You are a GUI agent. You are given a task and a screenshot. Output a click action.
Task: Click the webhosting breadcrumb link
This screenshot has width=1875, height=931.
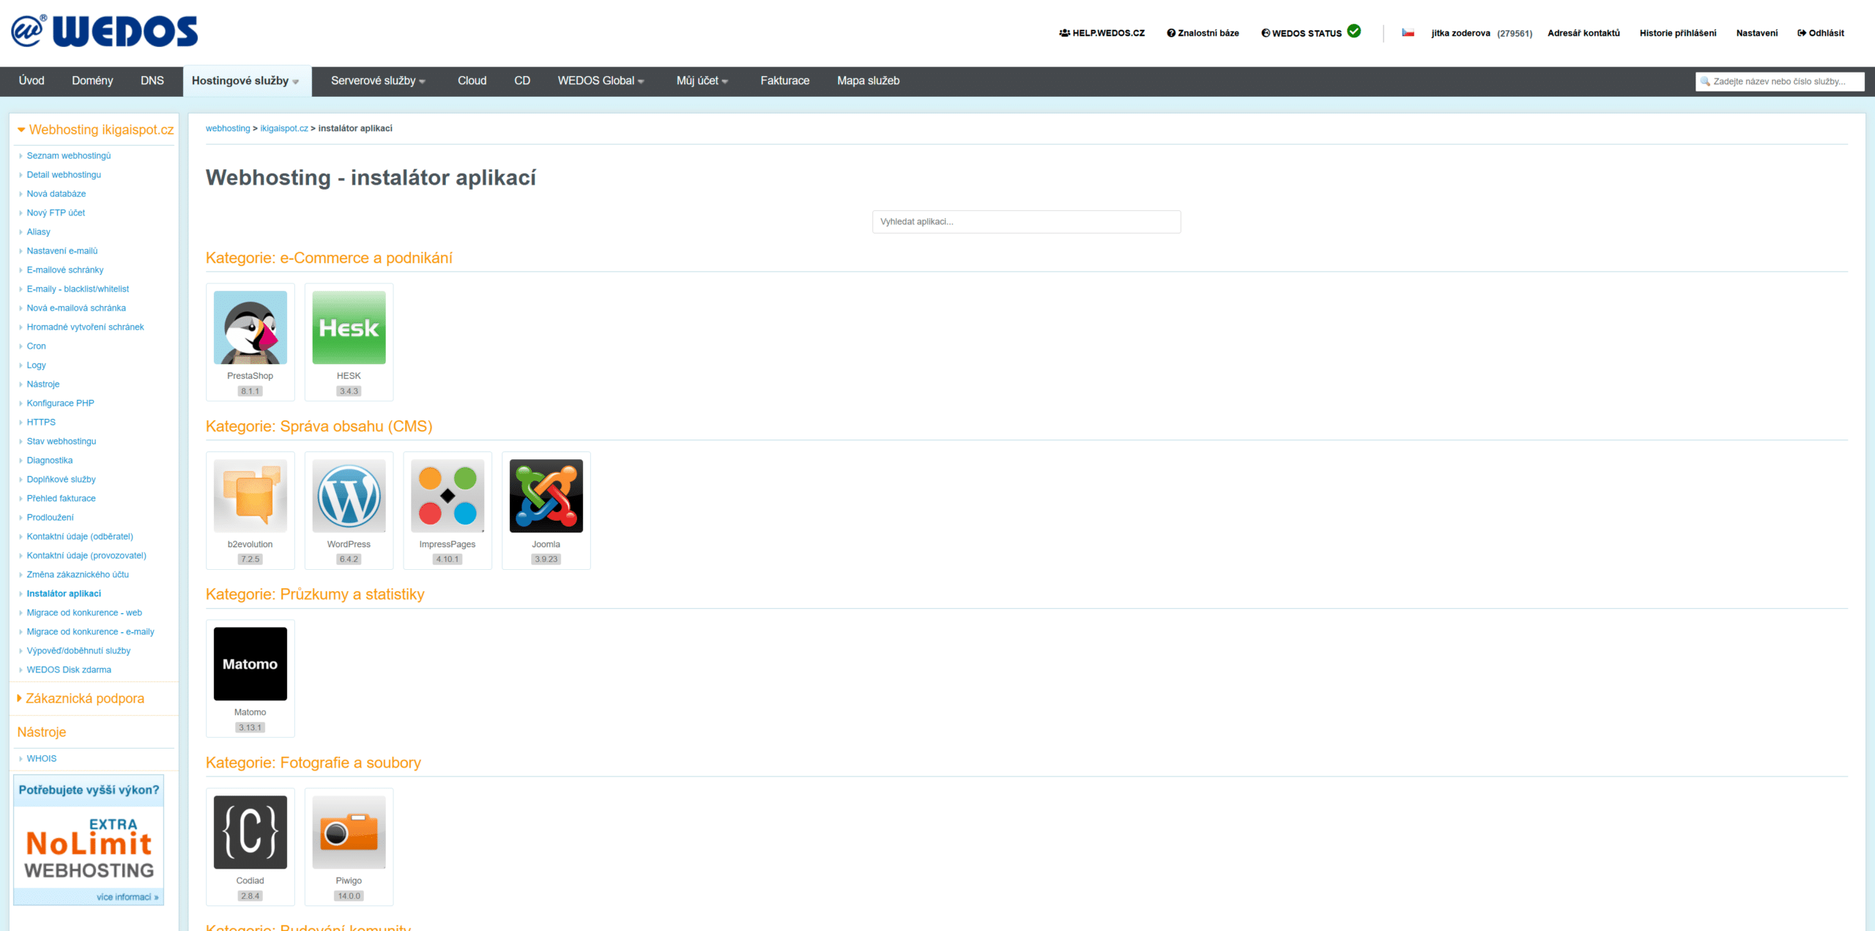pyautogui.click(x=228, y=128)
